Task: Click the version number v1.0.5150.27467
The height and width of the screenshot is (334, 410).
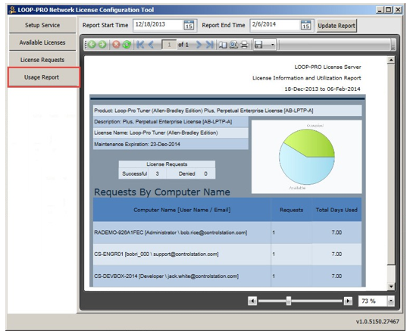Action: 377,321
